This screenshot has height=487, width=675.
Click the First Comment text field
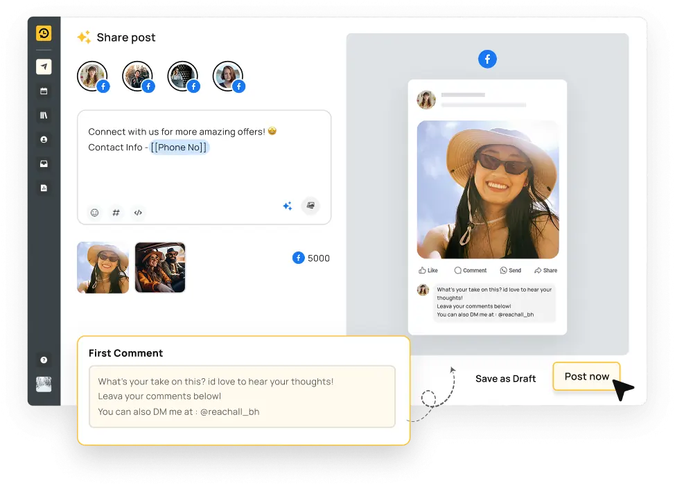[x=242, y=396]
